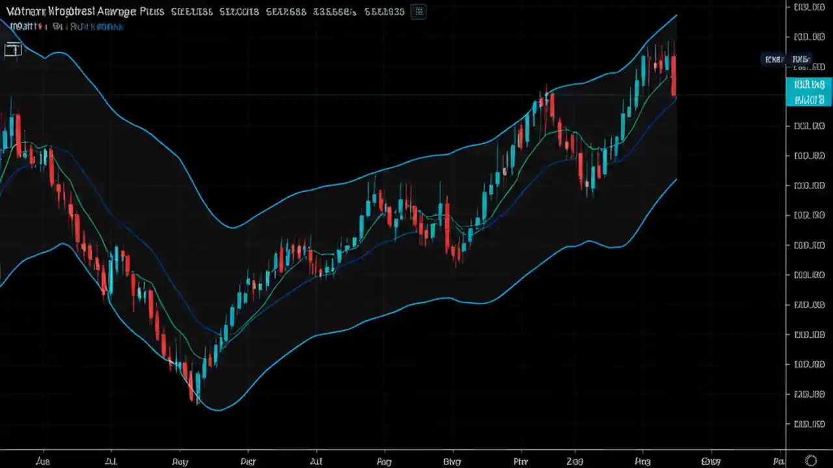This screenshot has height=468, width=833.
Task: Select the red marker dot in the indicator legend
Action: 40,26
